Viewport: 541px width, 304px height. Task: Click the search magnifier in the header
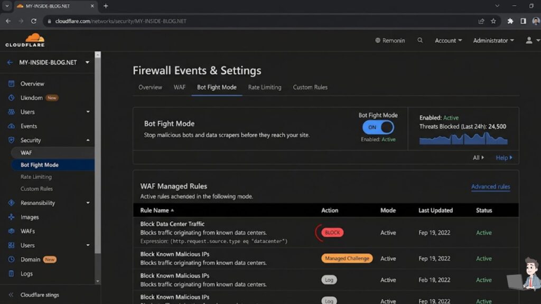tap(420, 40)
